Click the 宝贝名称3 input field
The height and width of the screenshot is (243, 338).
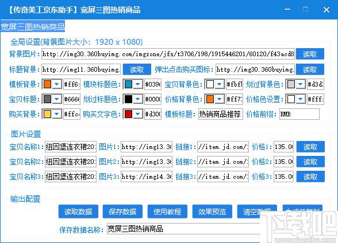click(x=71, y=177)
